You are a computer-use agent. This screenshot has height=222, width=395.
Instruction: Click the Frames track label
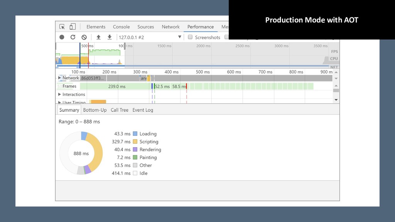point(69,86)
